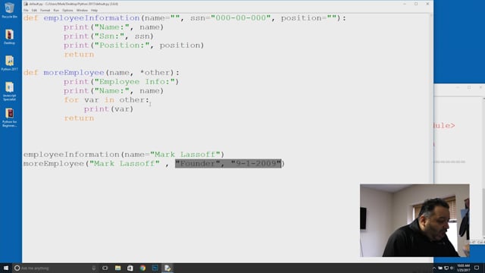The height and width of the screenshot is (273, 485).
Task: Click the IDLE window title bar icon
Action: [x=26, y=4]
